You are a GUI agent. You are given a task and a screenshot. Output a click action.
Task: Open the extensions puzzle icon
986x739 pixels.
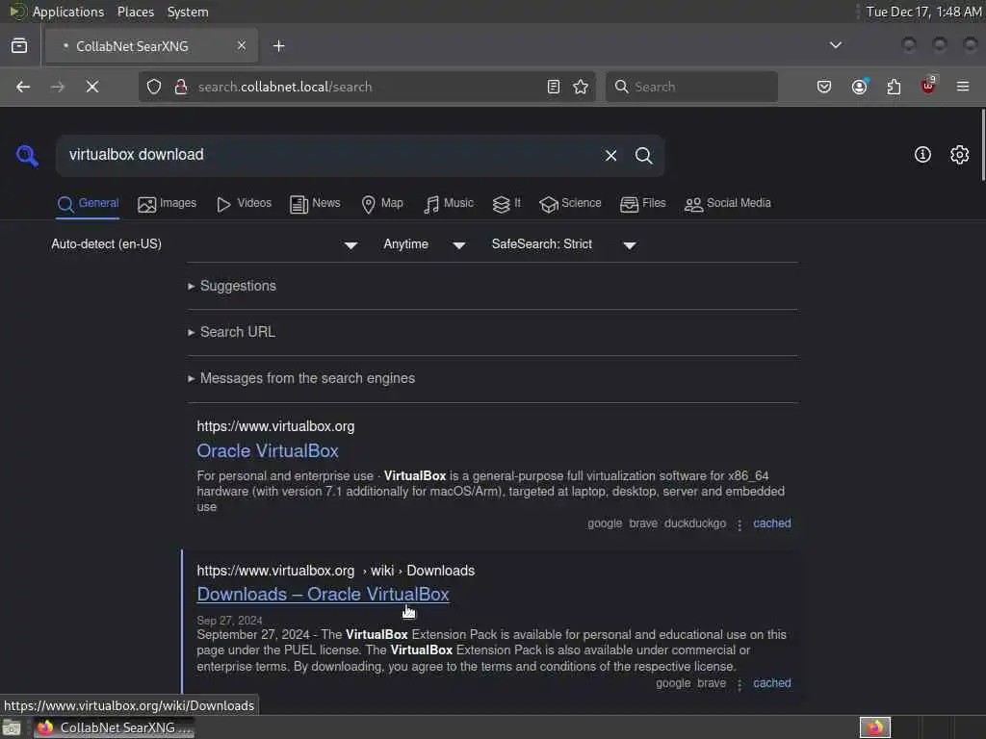tap(894, 87)
